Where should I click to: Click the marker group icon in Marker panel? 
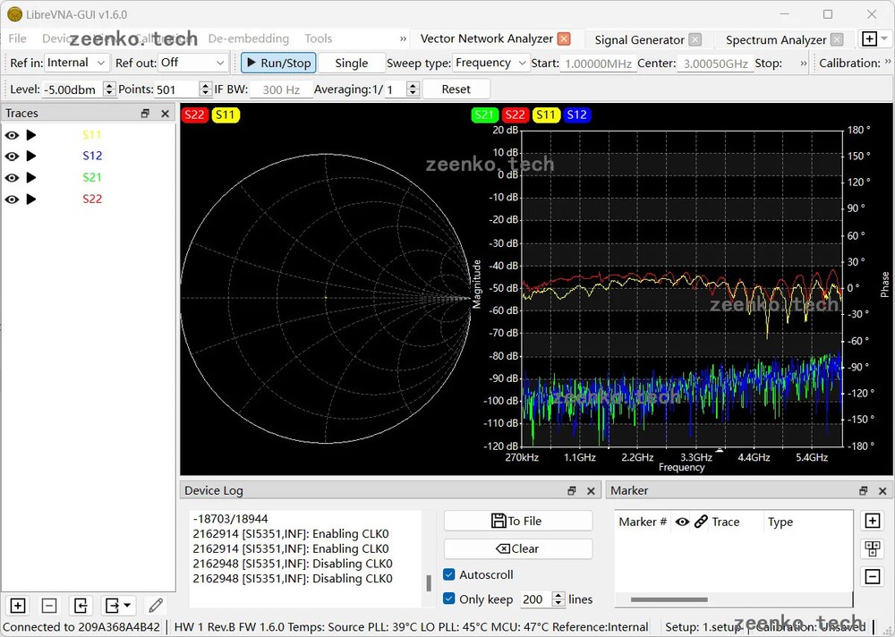click(x=873, y=548)
